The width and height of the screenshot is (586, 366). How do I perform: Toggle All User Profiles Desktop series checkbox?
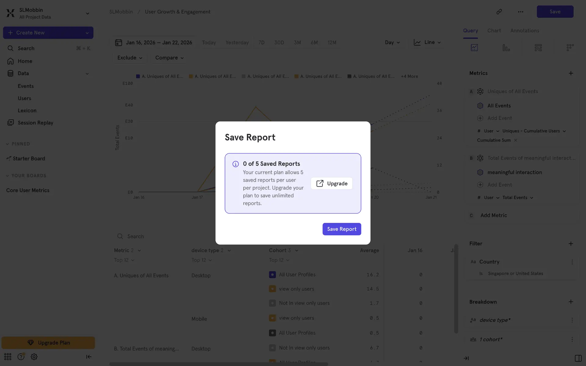(x=272, y=274)
